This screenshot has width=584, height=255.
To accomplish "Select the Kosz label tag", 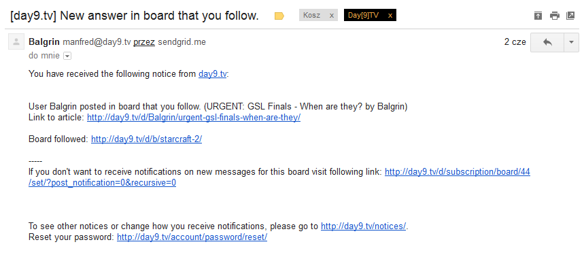I will pyautogui.click(x=312, y=15).
